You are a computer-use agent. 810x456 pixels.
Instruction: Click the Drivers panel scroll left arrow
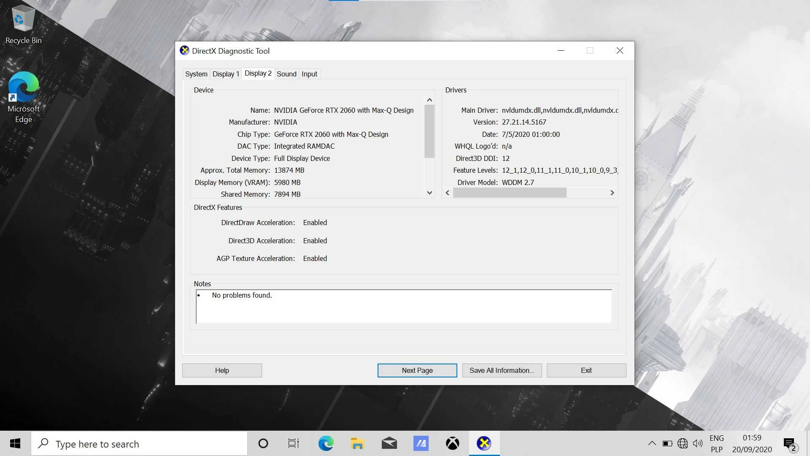[448, 193]
